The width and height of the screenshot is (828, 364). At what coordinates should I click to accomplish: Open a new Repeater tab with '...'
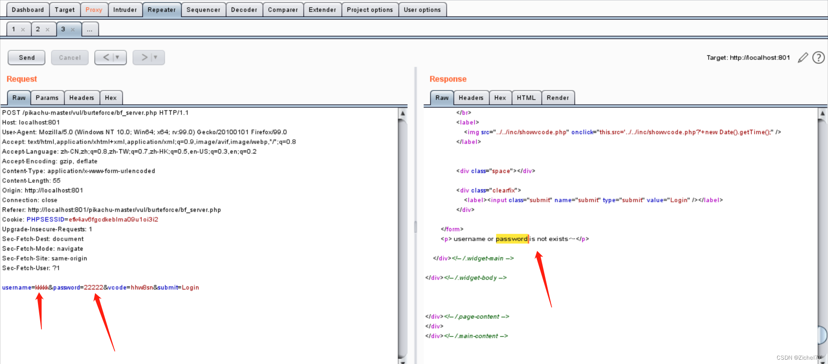click(90, 29)
